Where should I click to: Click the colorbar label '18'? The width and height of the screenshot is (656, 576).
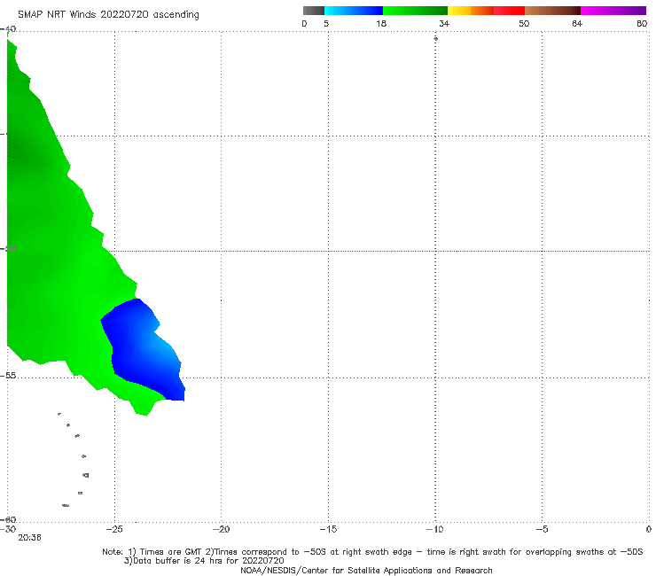381,23
